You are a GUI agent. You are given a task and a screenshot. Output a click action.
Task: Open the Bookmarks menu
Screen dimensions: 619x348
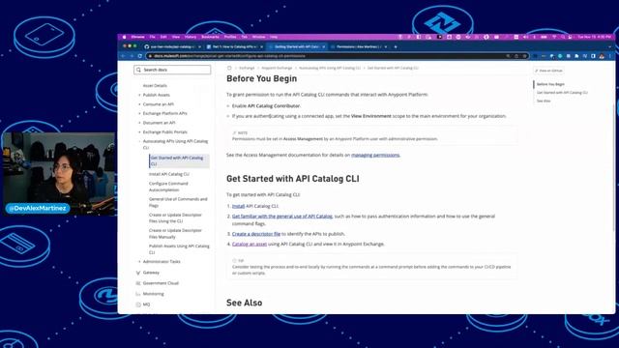[210, 37]
